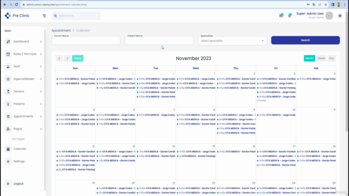Open the 1p appointment on Wednesday 15
Screen dimensions: 349x196
click(196, 156)
